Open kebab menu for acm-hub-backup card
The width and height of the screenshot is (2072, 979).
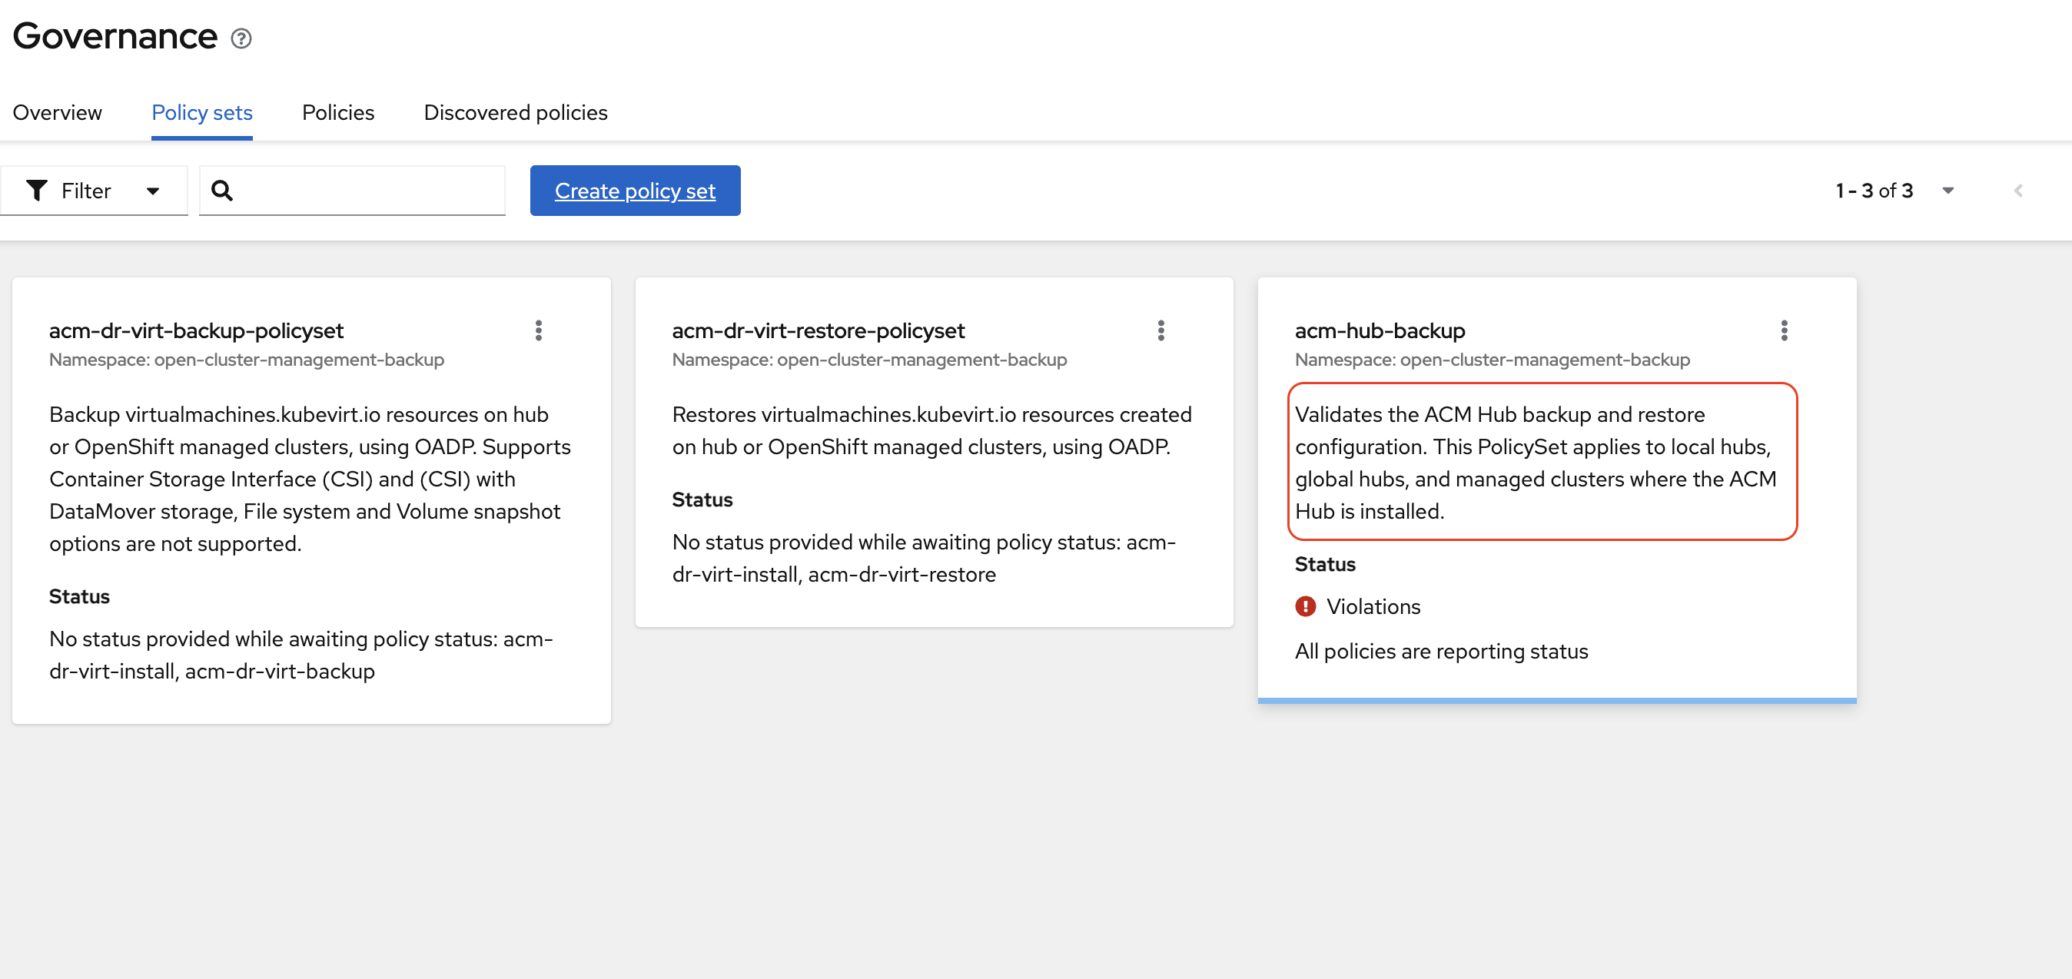(1783, 330)
